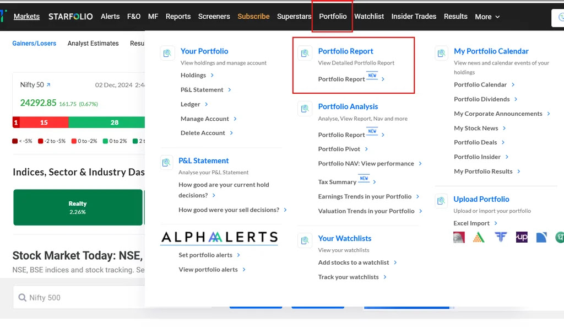
Task: Switch to the Analyst Estimates tab
Action: 93,43
